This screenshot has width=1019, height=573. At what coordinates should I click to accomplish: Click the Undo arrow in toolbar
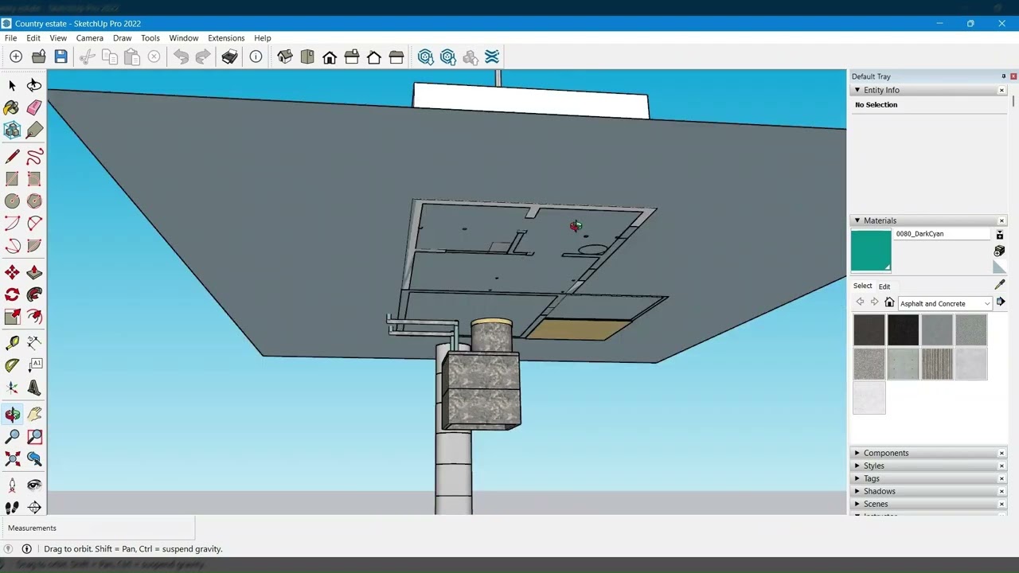(181, 57)
